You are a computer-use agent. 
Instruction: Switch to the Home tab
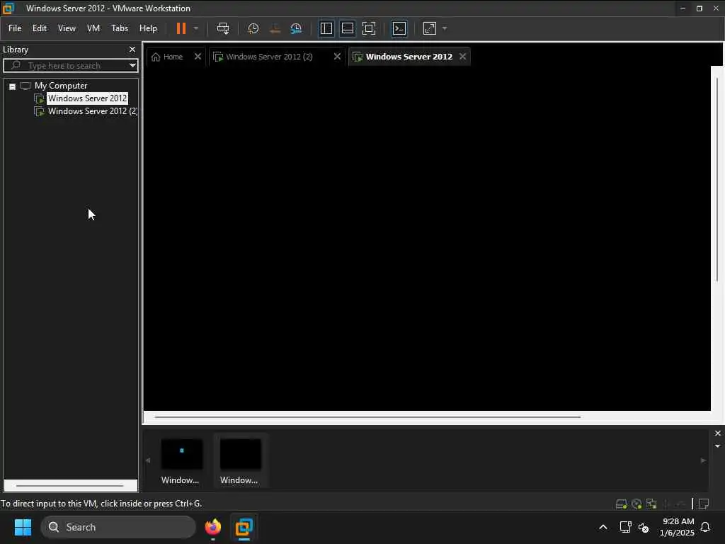click(x=167, y=57)
